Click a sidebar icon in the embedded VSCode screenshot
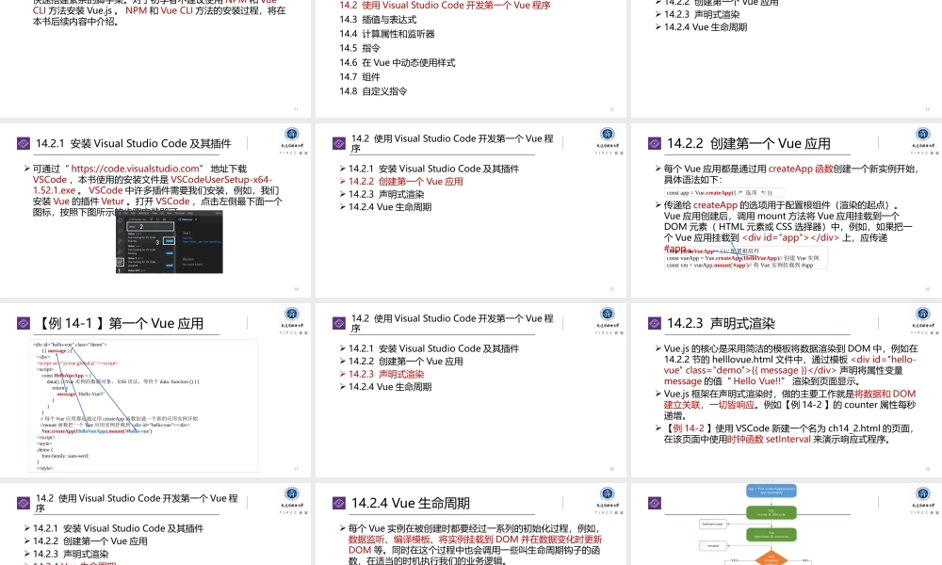The image size is (942, 565). click(120, 230)
